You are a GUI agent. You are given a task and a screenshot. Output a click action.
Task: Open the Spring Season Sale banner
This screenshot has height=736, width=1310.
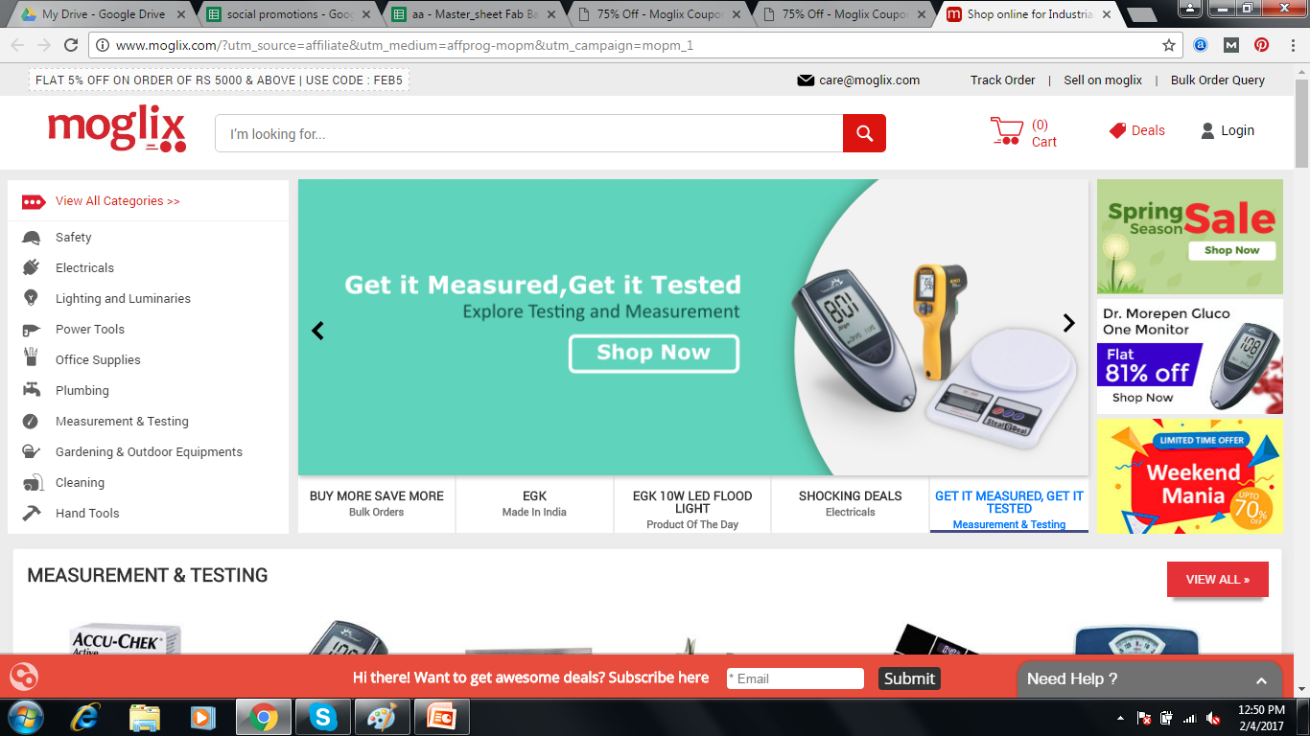[1189, 237]
